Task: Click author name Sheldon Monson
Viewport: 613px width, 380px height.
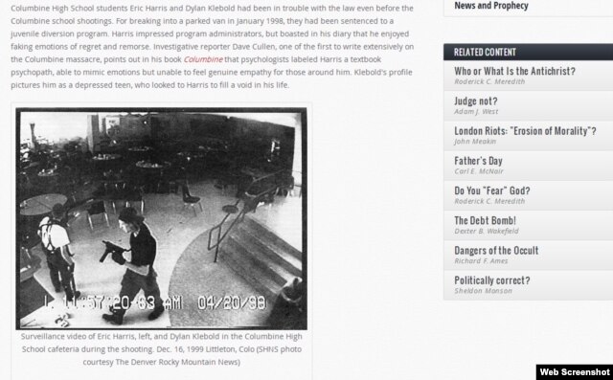Action: 483,291
